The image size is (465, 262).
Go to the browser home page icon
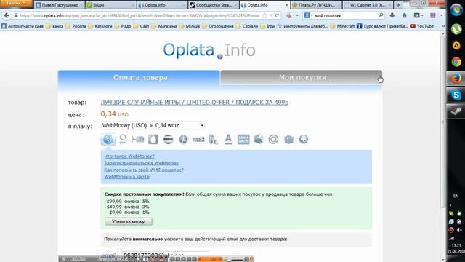(404, 15)
